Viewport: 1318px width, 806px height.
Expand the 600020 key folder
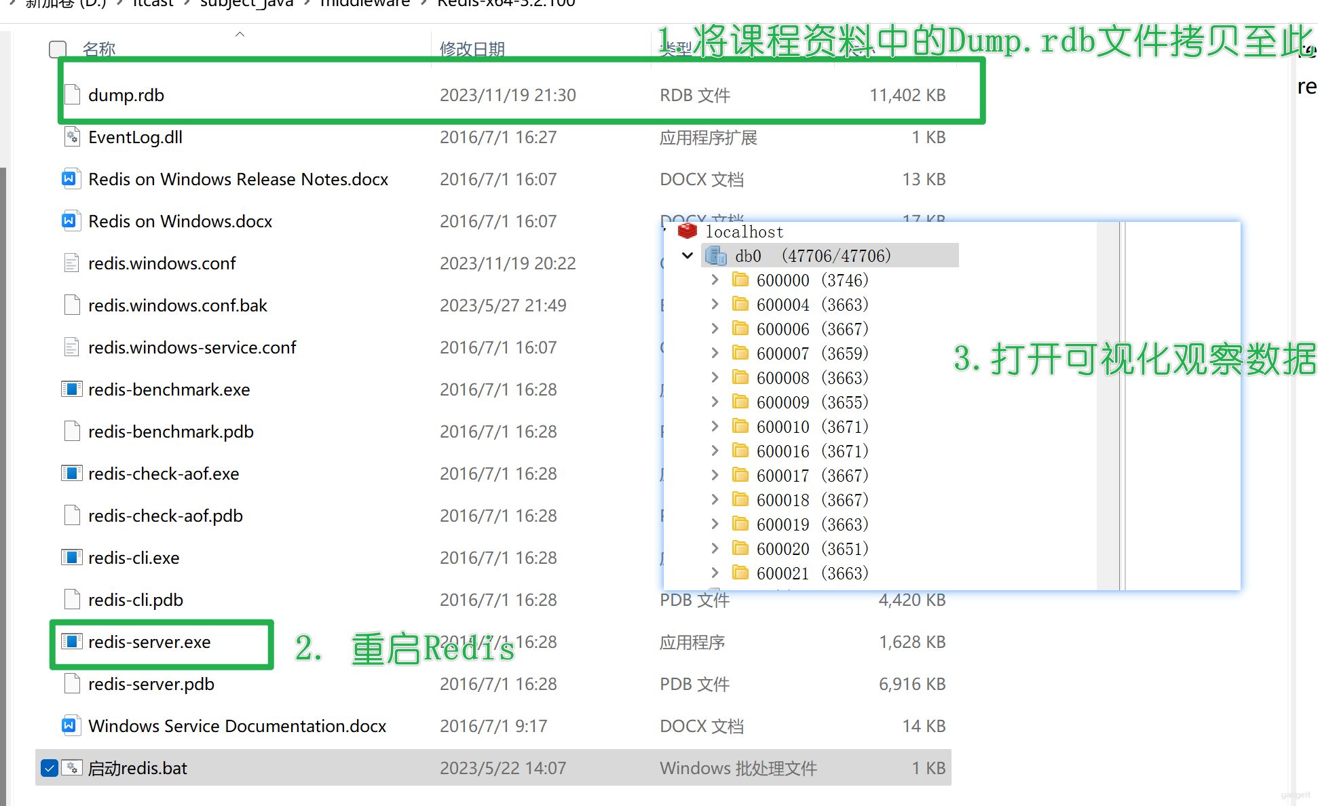pos(715,549)
